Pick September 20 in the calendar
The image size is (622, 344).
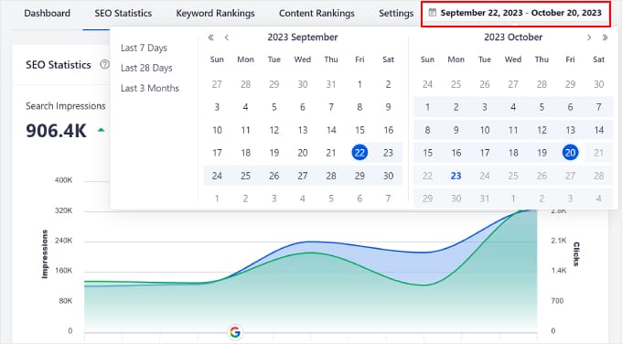(303, 153)
